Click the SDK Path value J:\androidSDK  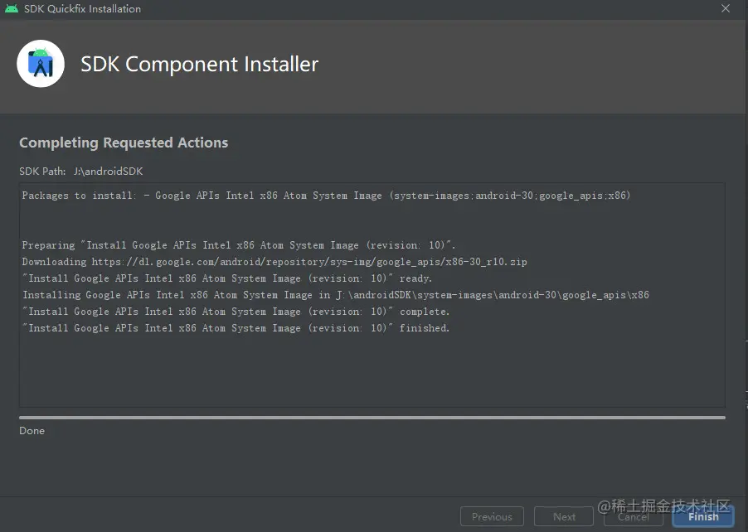(109, 172)
